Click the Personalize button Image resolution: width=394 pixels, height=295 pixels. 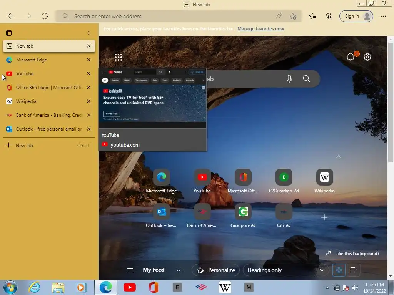point(215,270)
